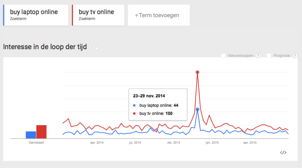302x168 pixels.
Task: Select the 'buy laptop online' search term card
Action: click(36, 15)
